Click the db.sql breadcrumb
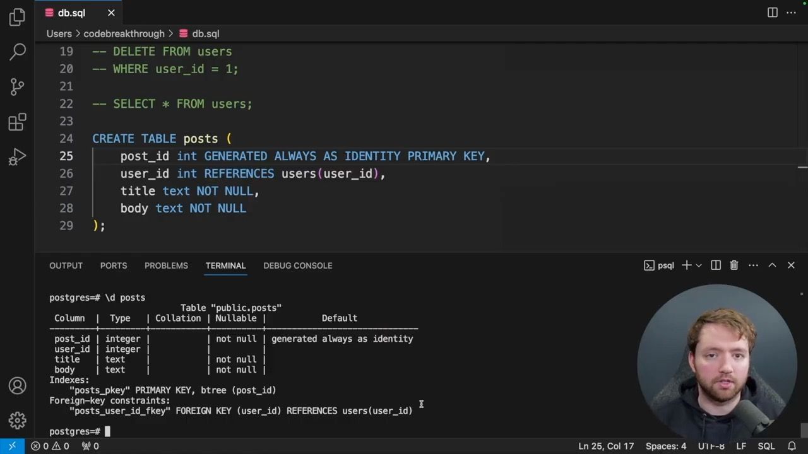Viewport: 808px width, 454px height. click(x=199, y=33)
